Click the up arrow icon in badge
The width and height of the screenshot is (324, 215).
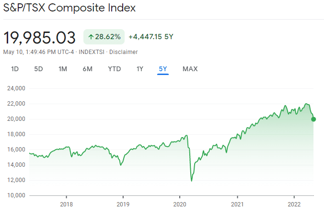coord(91,37)
